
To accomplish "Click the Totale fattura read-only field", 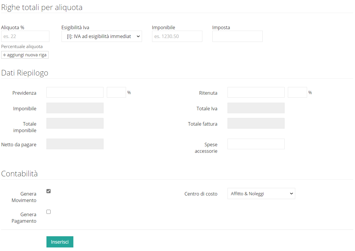I will [256, 123].
